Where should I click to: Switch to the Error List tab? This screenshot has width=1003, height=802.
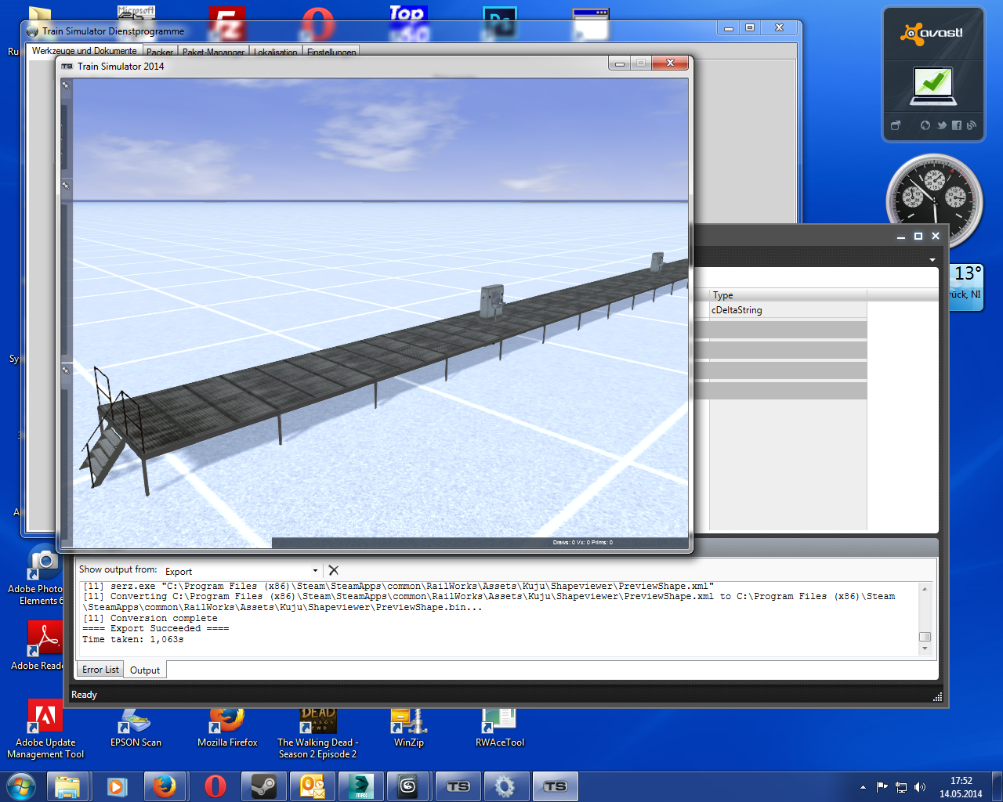(x=100, y=670)
